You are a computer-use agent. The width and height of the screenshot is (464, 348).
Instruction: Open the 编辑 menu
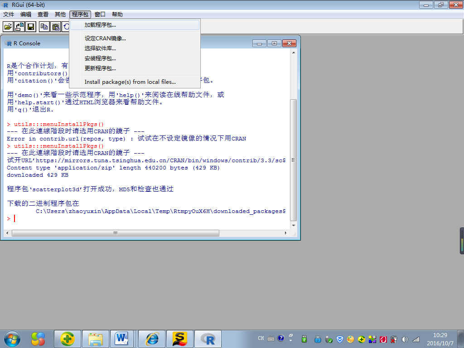[26, 14]
